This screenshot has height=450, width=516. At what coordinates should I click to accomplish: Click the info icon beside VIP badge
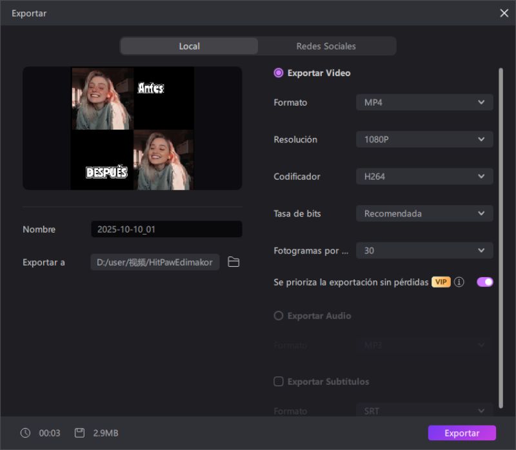(459, 282)
